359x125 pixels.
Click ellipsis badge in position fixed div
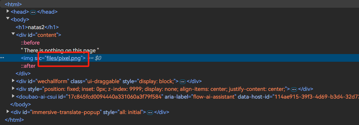click(x=294, y=89)
